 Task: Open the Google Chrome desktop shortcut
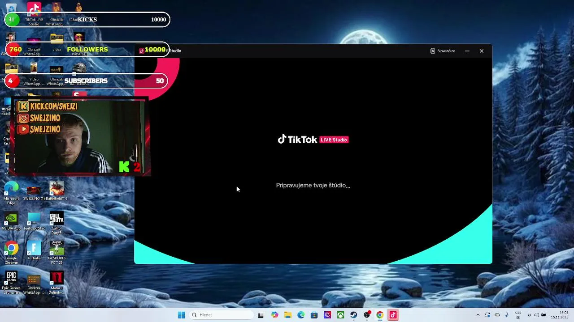(x=11, y=253)
